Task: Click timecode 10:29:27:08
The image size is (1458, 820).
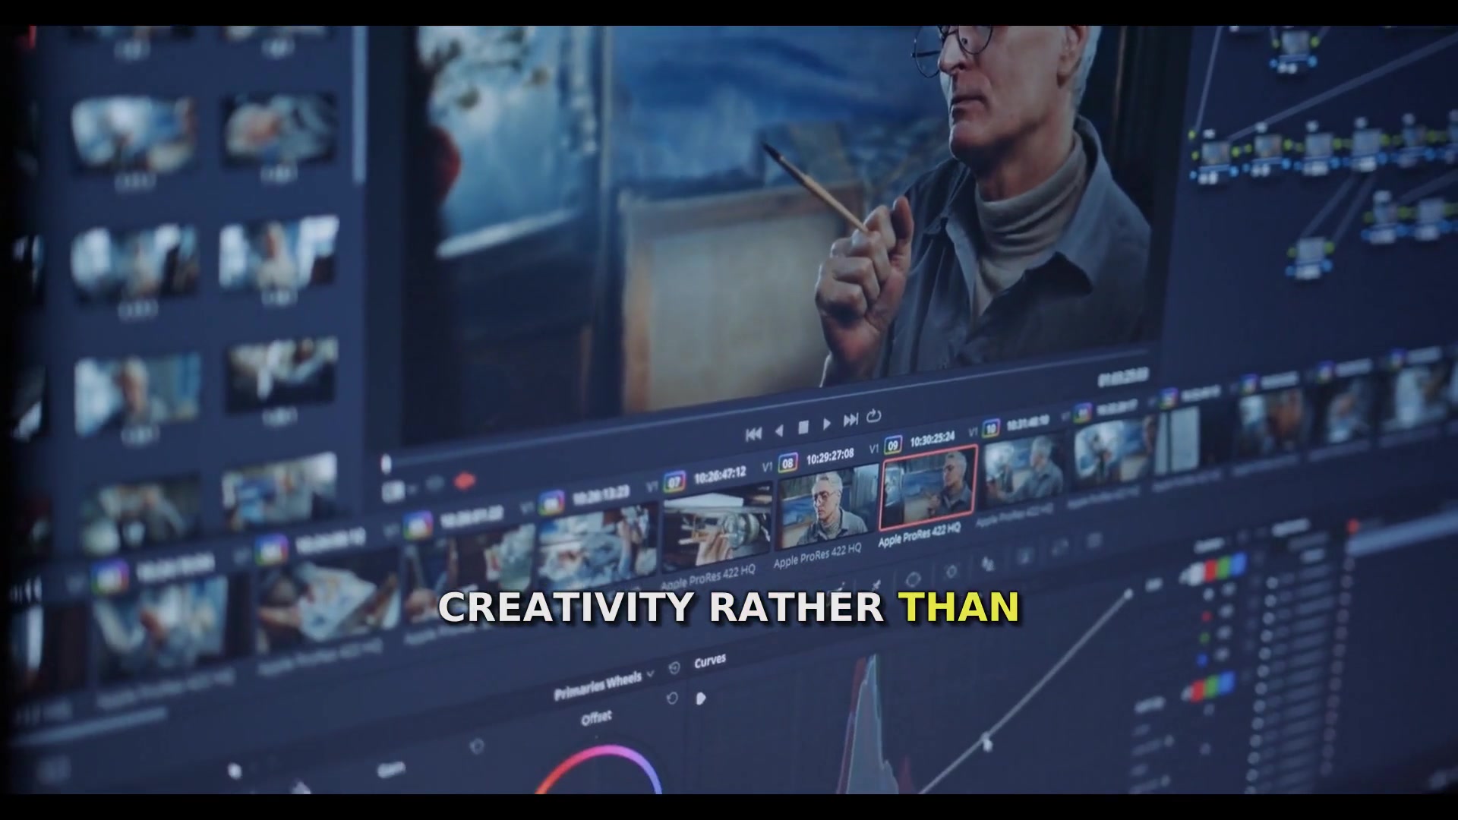Action: [x=830, y=456]
